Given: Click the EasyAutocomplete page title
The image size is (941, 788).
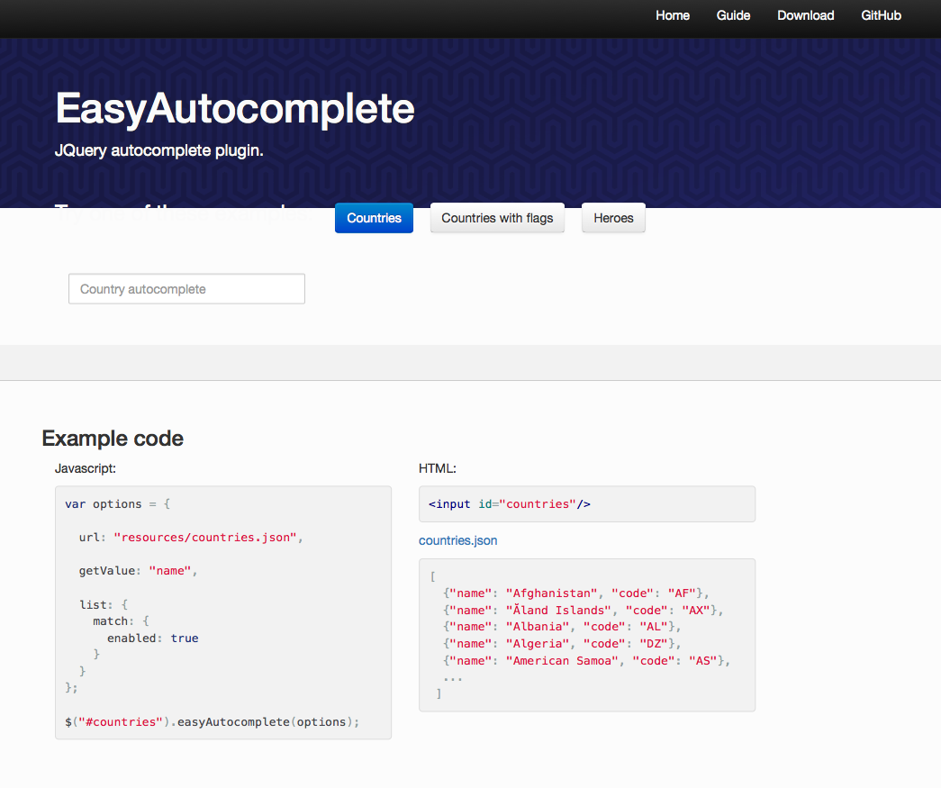Looking at the screenshot, I should coord(235,109).
